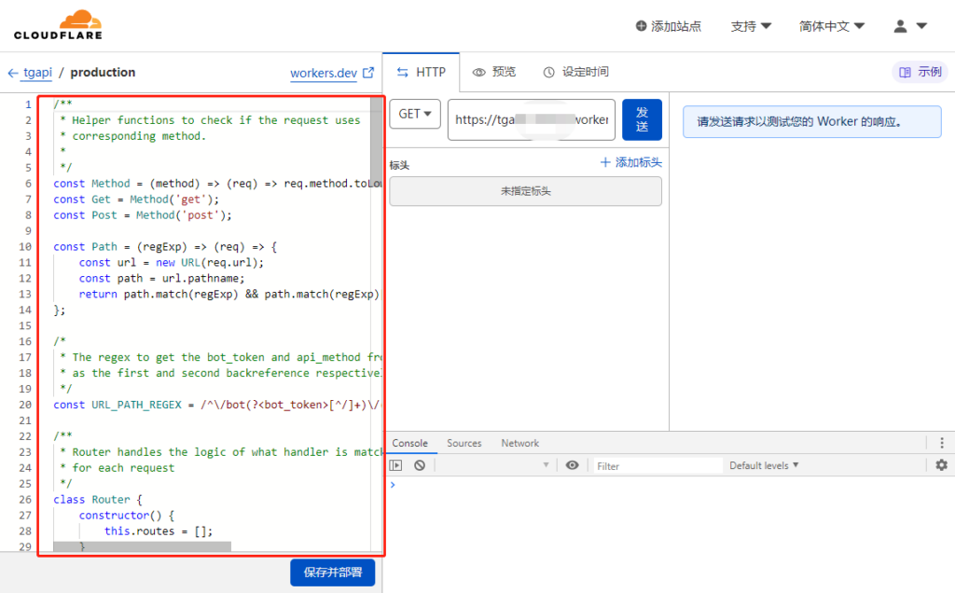
Task: Expand the Default levels dropdown
Action: (764, 465)
